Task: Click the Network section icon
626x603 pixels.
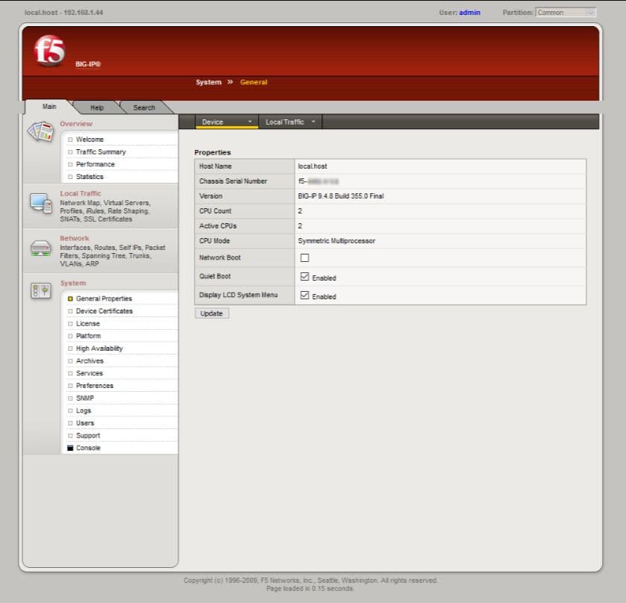Action: [x=40, y=246]
